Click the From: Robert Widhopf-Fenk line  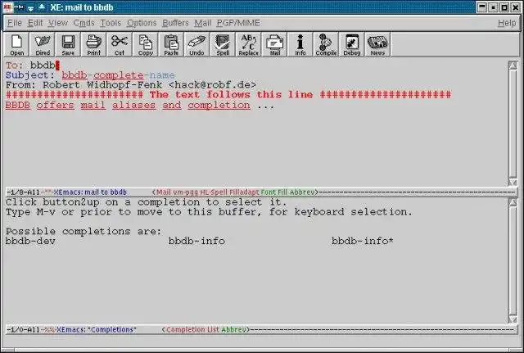[131, 85]
